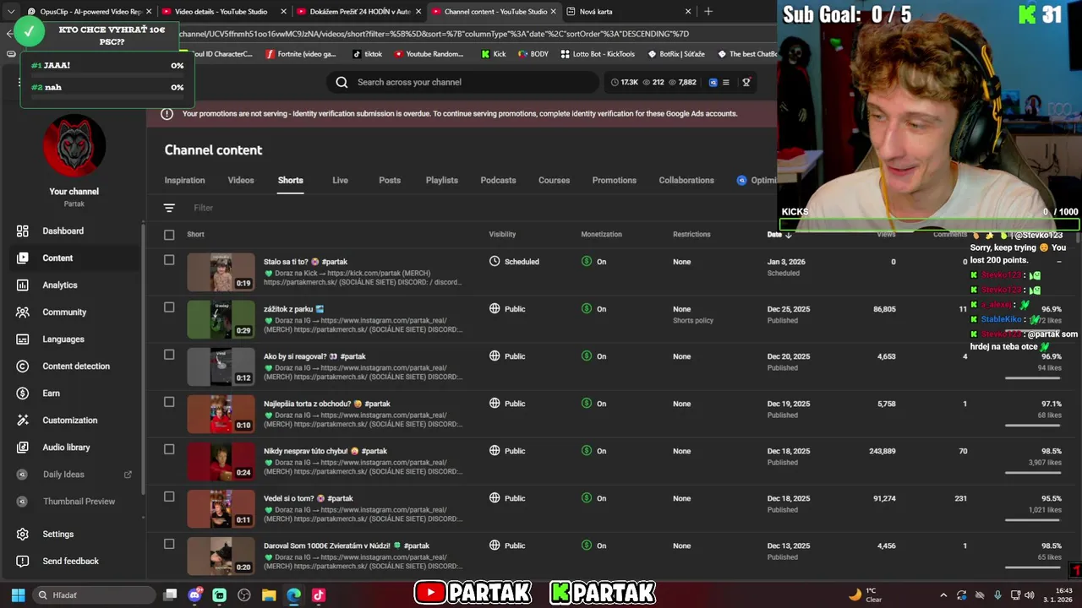Switch to the Inspiration tab

coord(184,180)
